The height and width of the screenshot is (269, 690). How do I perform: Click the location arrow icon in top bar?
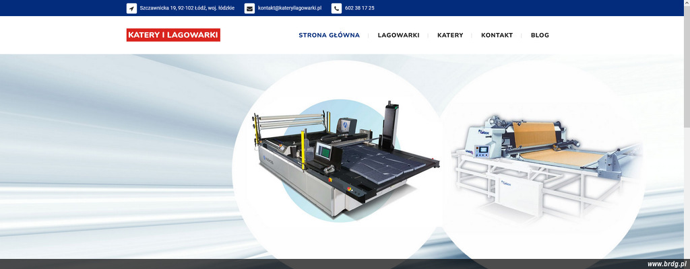[x=131, y=8]
